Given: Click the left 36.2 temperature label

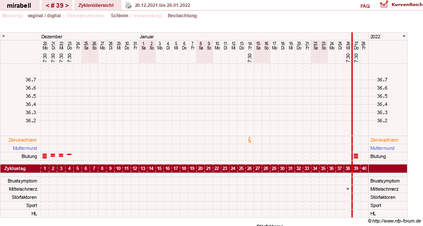Looking at the screenshot, I should pyautogui.click(x=31, y=121).
